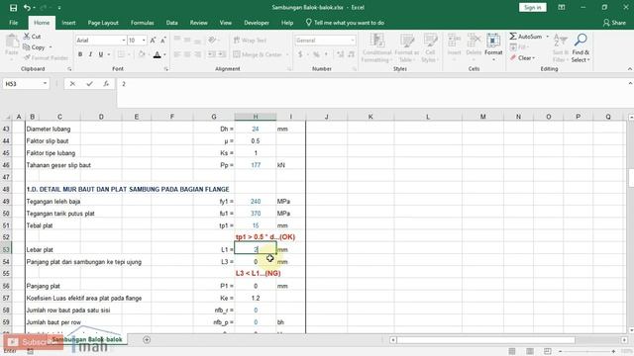Click the Undo arrow icon
Viewport: 634px width, 356px height.
coord(27,8)
